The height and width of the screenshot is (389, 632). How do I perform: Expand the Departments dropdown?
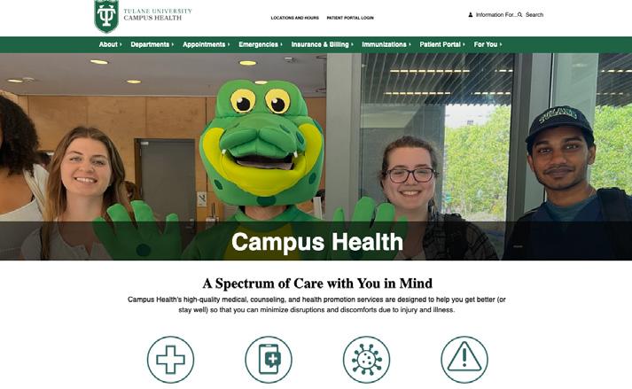tap(152, 44)
